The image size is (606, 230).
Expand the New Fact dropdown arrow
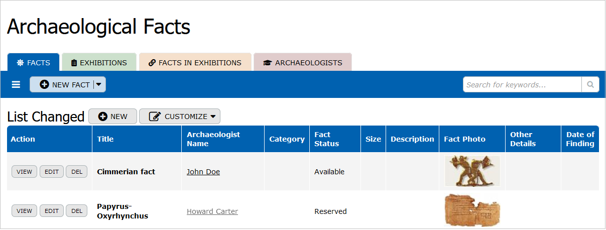tap(99, 84)
